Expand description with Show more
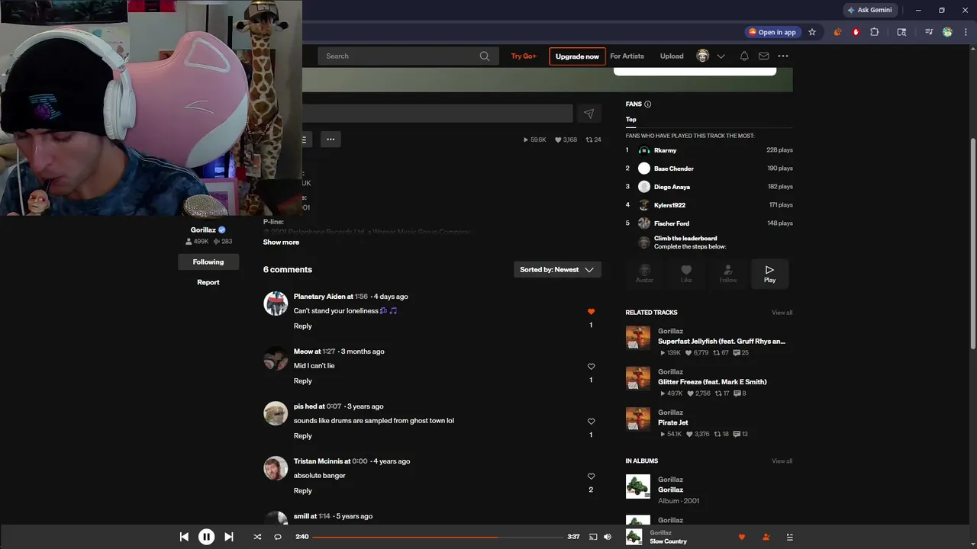The image size is (977, 549). [281, 242]
